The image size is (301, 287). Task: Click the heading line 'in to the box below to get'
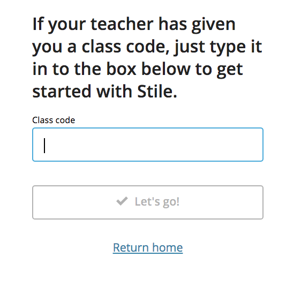pos(138,70)
